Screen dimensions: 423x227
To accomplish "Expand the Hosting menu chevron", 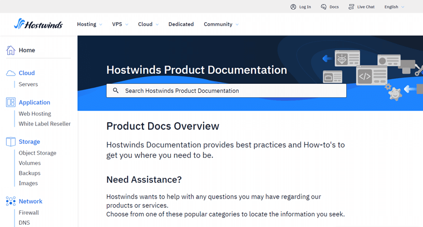I will pyautogui.click(x=101, y=24).
